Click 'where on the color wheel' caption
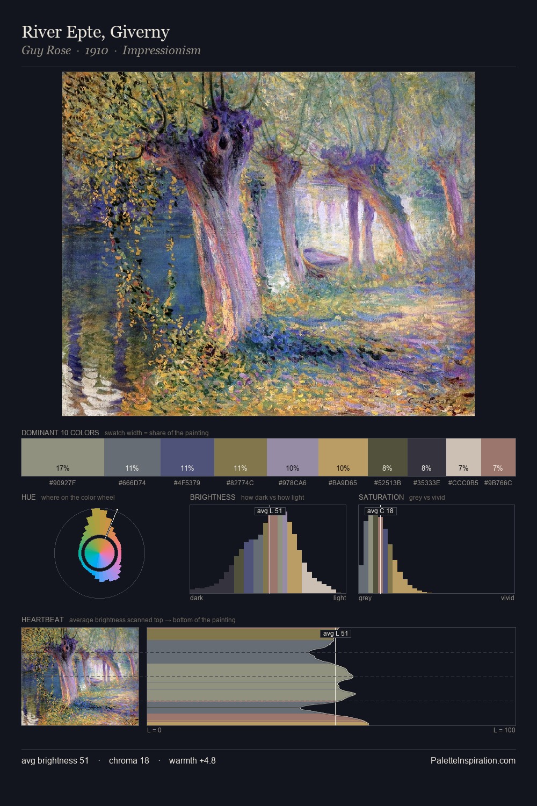The width and height of the screenshot is (537, 806). tap(78, 498)
